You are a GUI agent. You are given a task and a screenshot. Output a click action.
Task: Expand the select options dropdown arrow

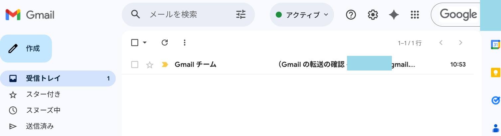[145, 43]
